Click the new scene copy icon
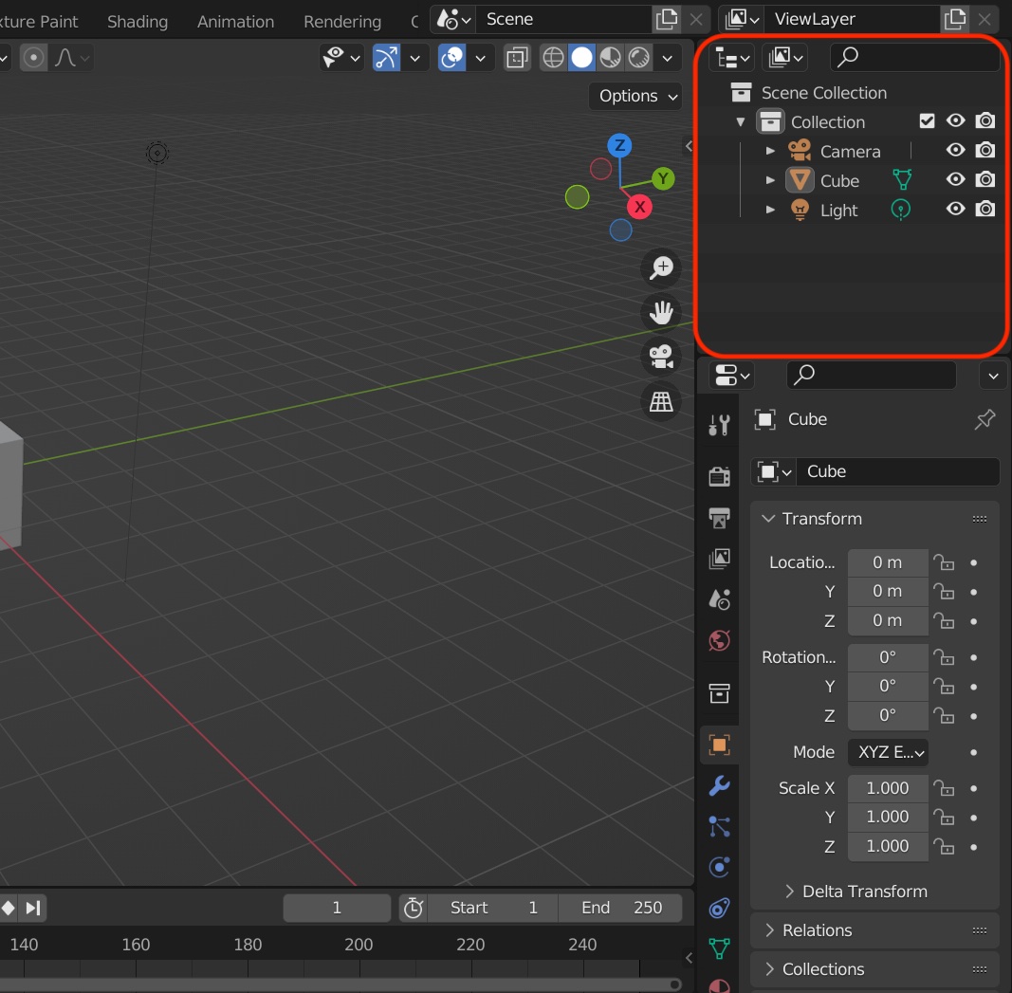Image resolution: width=1012 pixels, height=993 pixels. coord(666,19)
